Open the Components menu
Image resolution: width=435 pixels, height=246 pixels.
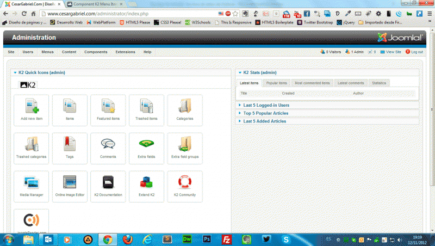tap(96, 52)
